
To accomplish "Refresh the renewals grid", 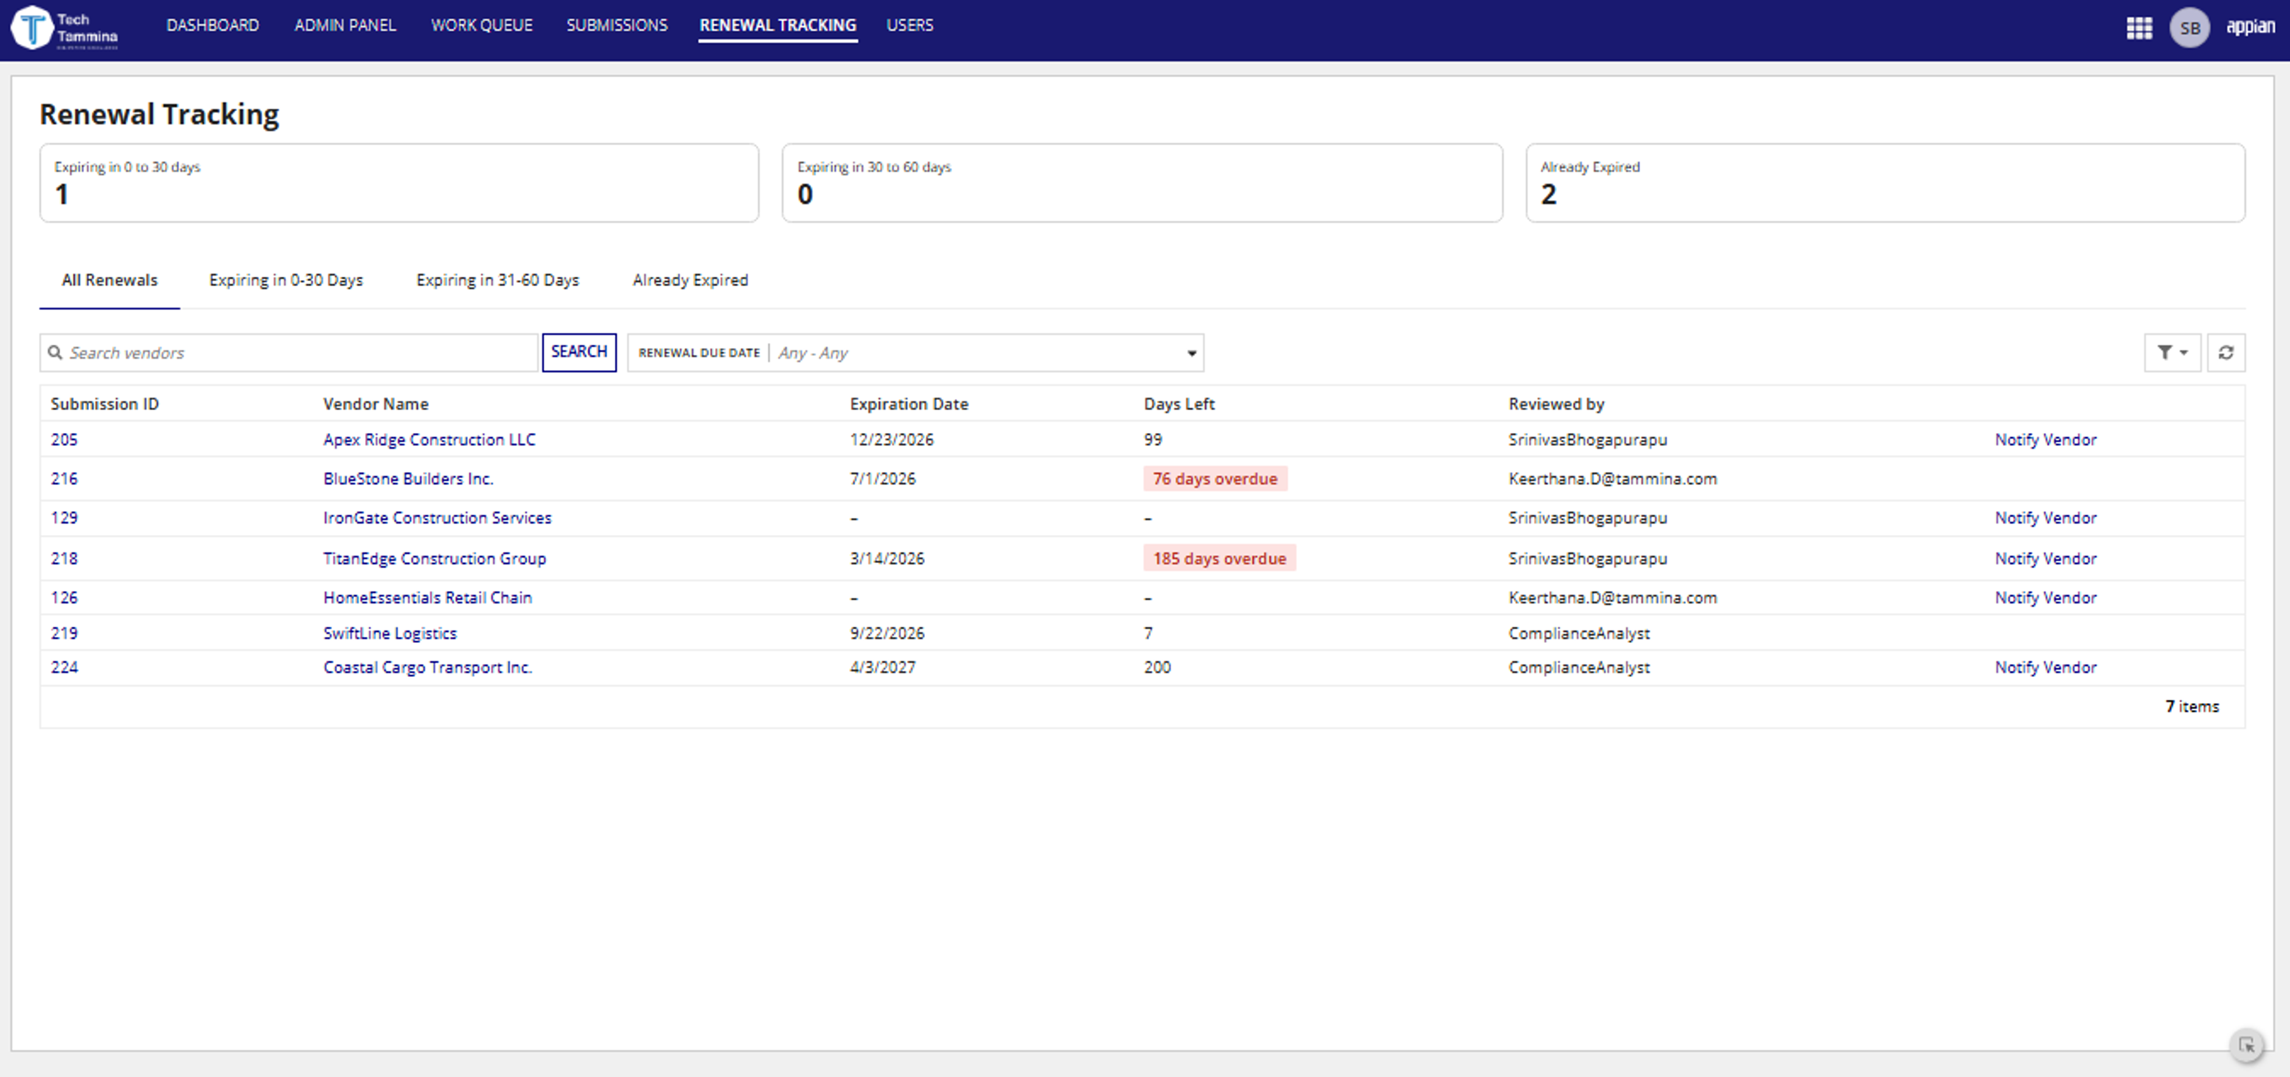I will [2226, 353].
